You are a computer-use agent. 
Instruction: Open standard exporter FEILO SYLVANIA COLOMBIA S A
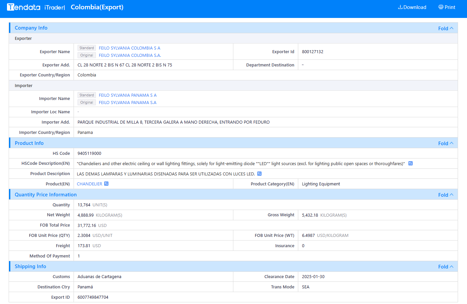coord(129,48)
